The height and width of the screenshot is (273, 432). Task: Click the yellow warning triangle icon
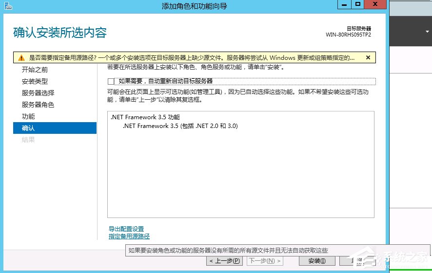pos(21,58)
